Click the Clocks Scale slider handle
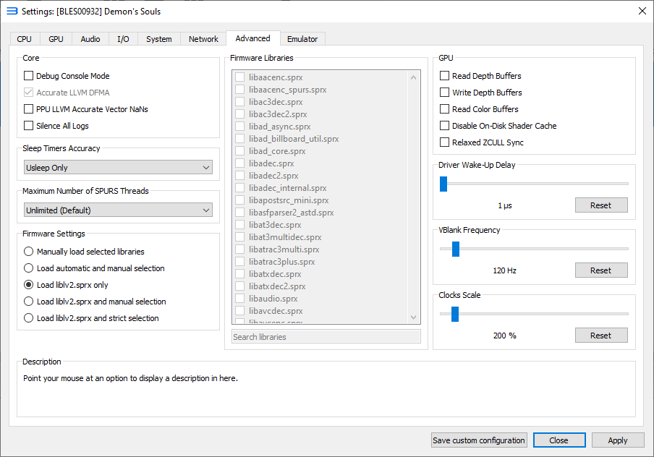654x457 pixels. (x=455, y=314)
